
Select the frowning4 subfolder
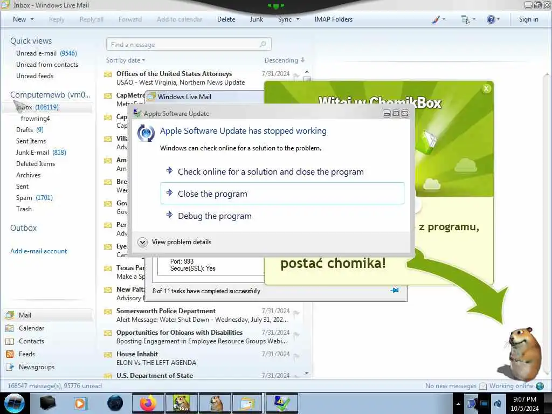[x=35, y=119]
